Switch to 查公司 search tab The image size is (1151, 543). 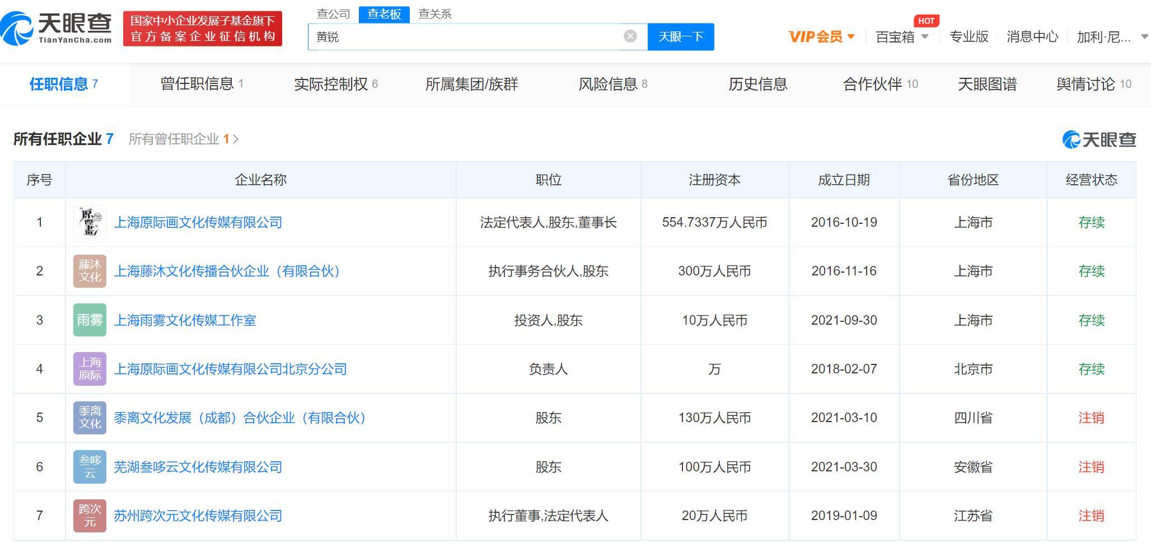(x=333, y=13)
